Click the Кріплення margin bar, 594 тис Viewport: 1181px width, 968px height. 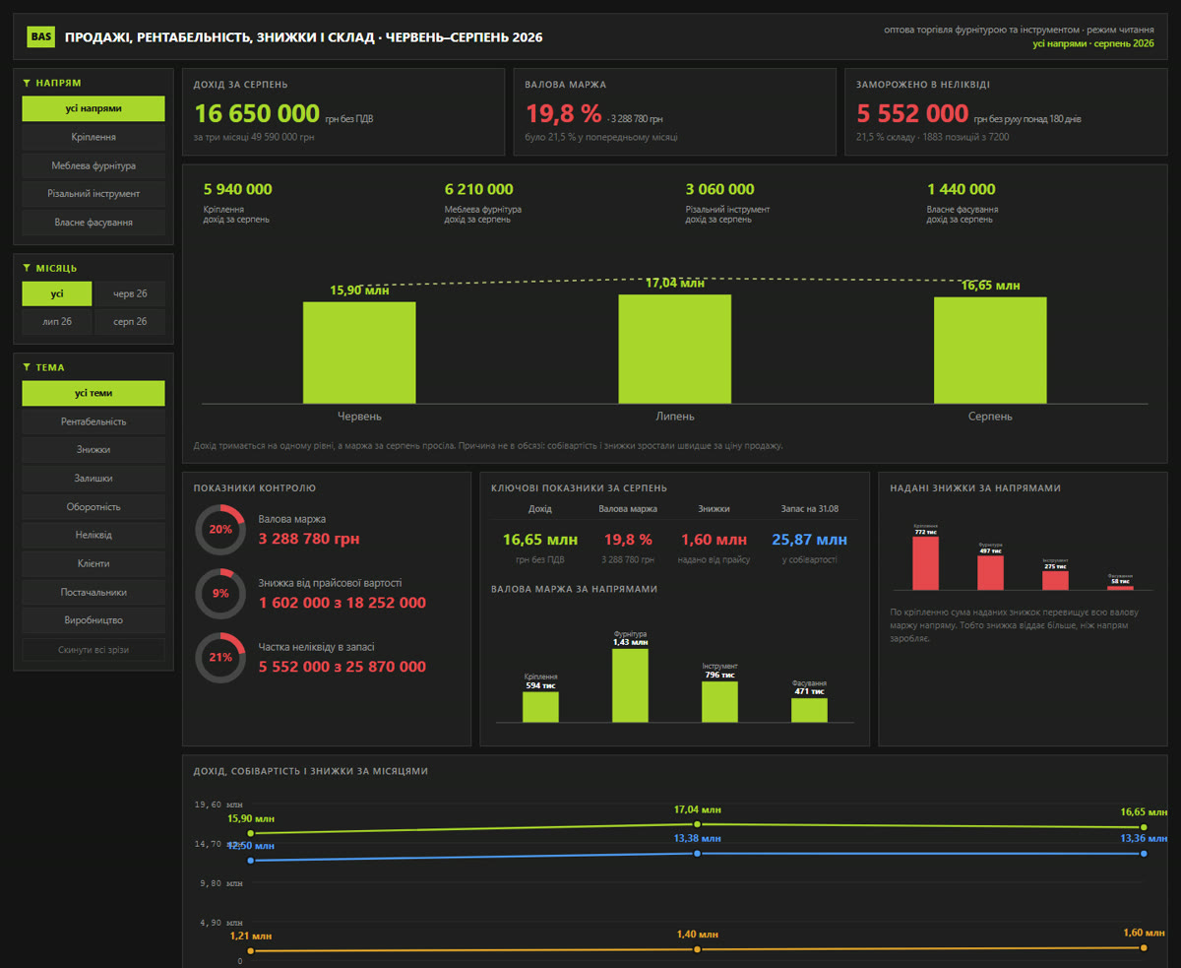[x=540, y=707]
